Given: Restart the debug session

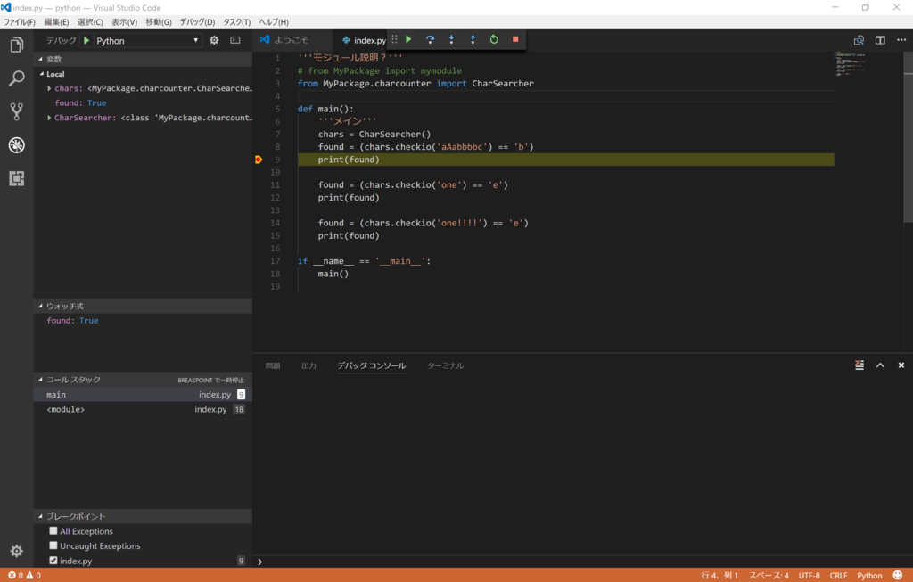Looking at the screenshot, I should pos(494,39).
